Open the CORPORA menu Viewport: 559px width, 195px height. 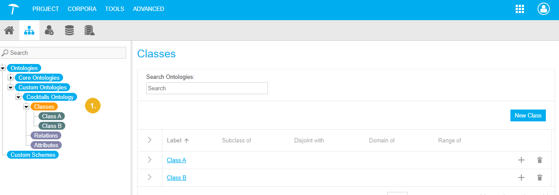tap(82, 9)
